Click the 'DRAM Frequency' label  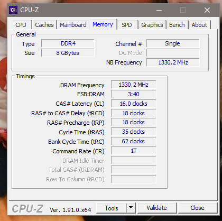click(x=82, y=85)
